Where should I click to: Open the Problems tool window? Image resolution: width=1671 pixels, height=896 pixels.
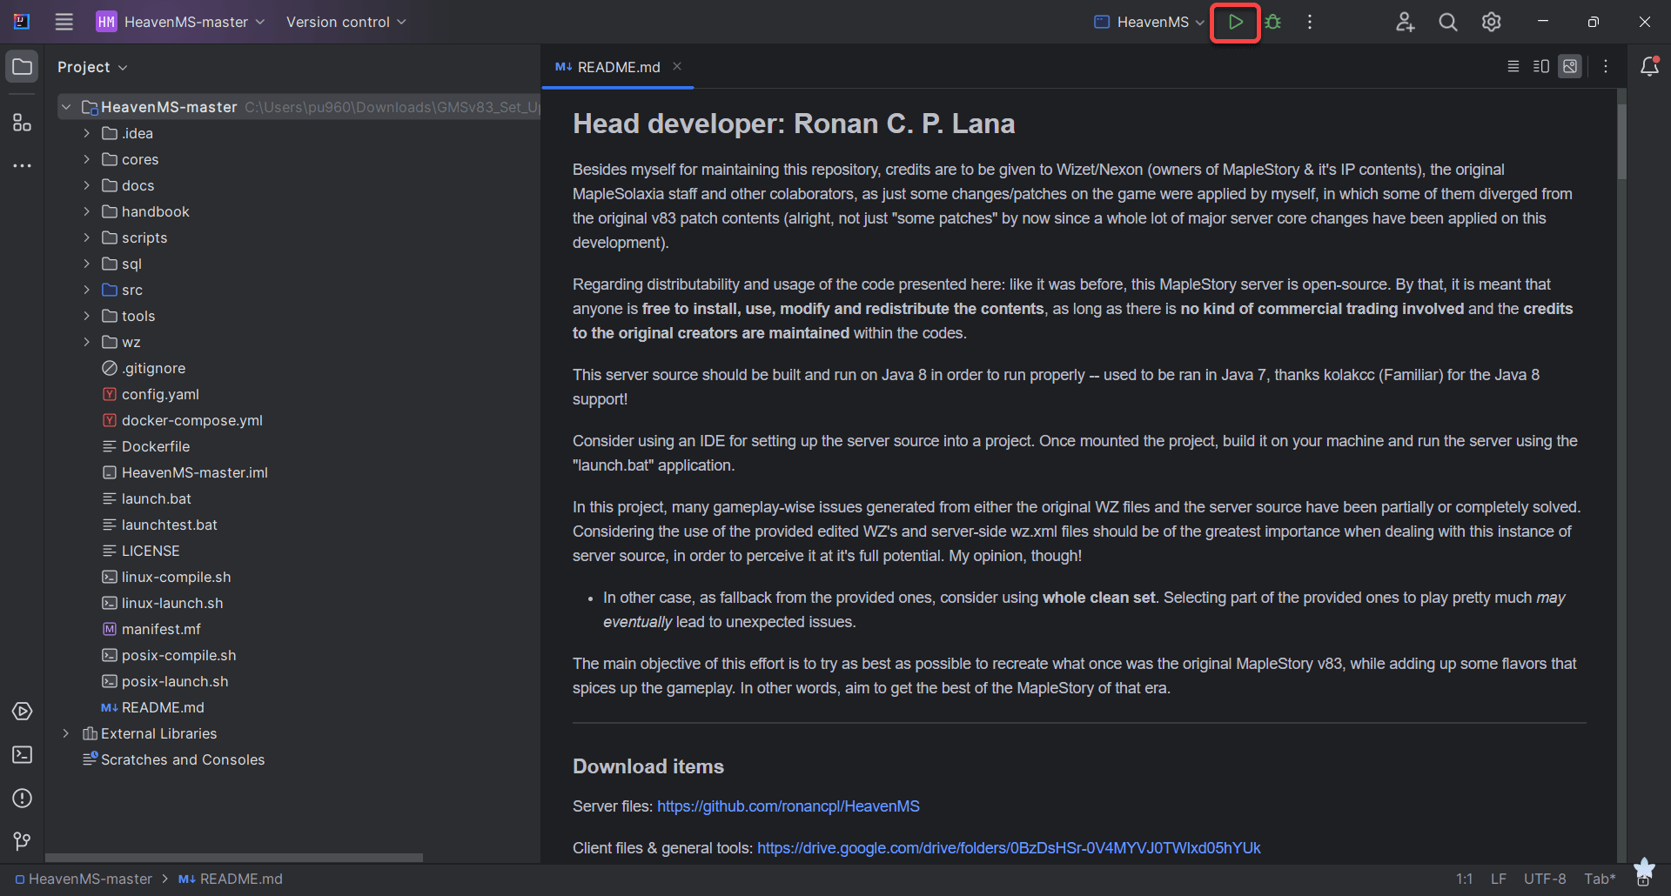(22, 799)
